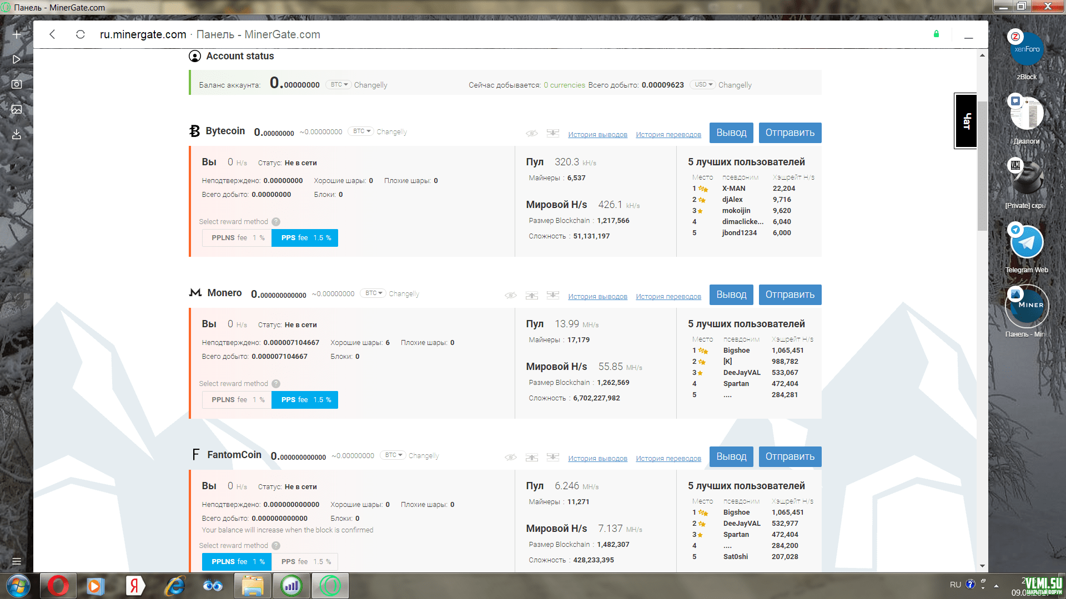Image resolution: width=1066 pixels, height=599 pixels.
Task: Click the 0 currencies link
Action: click(564, 85)
